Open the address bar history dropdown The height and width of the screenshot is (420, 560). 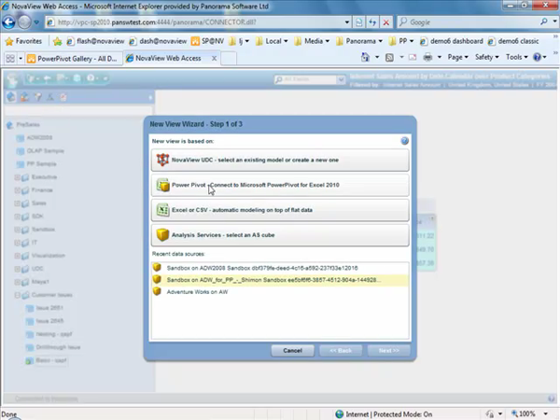point(346,22)
